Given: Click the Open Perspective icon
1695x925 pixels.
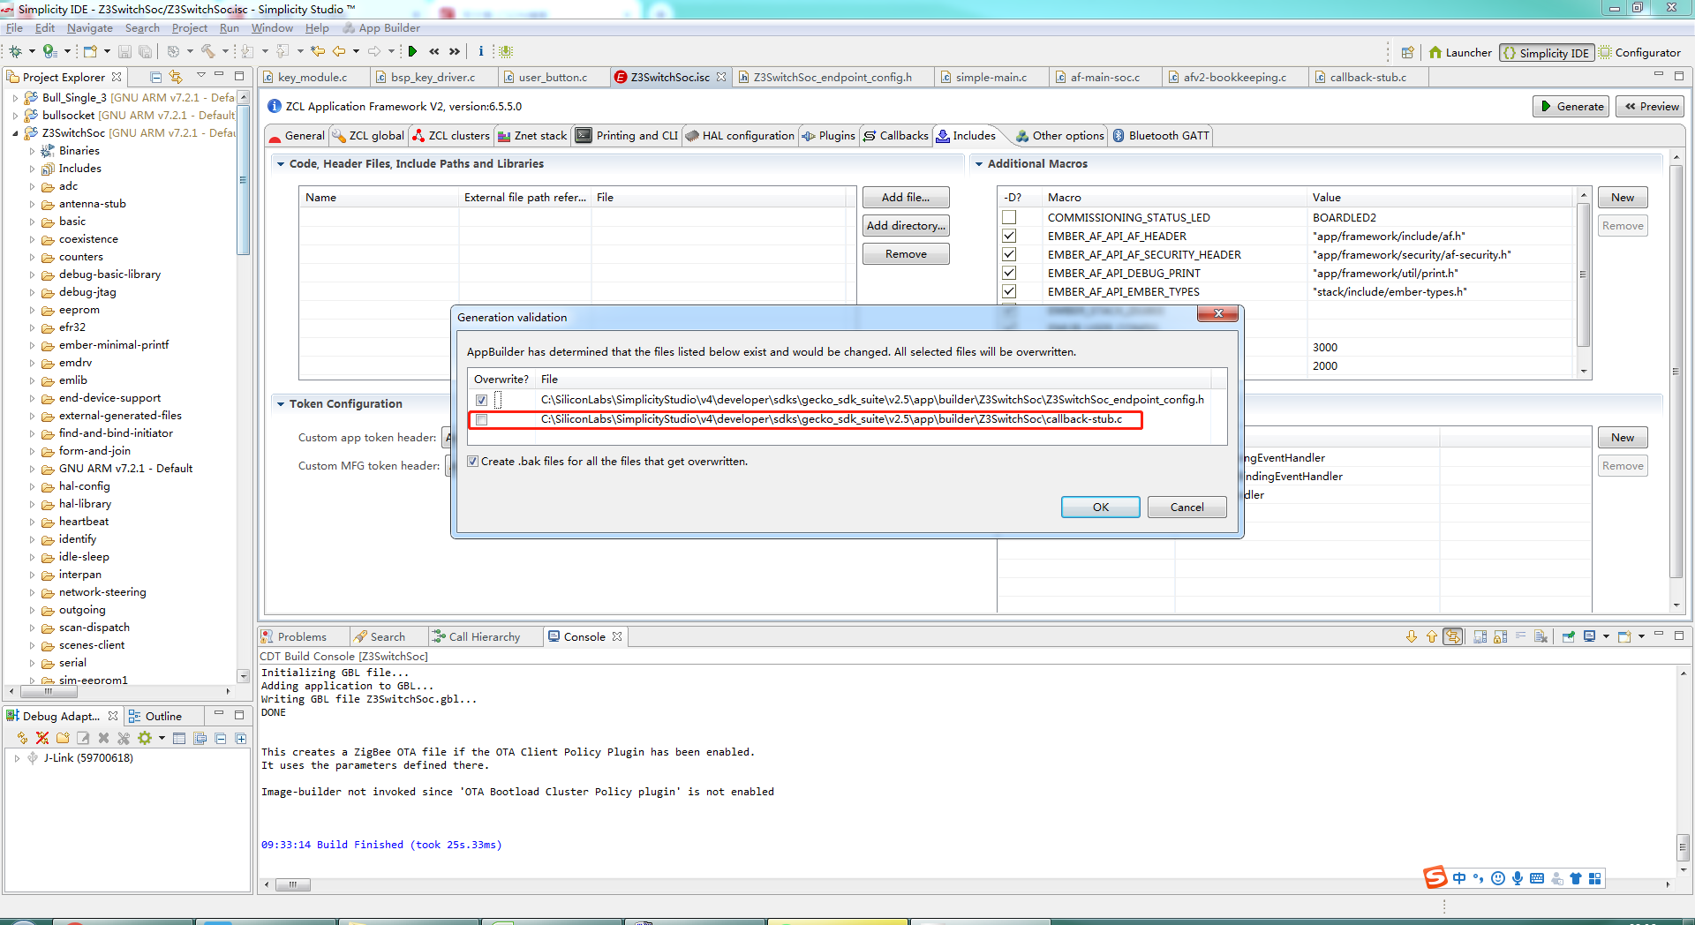Looking at the screenshot, I should pos(1407,52).
